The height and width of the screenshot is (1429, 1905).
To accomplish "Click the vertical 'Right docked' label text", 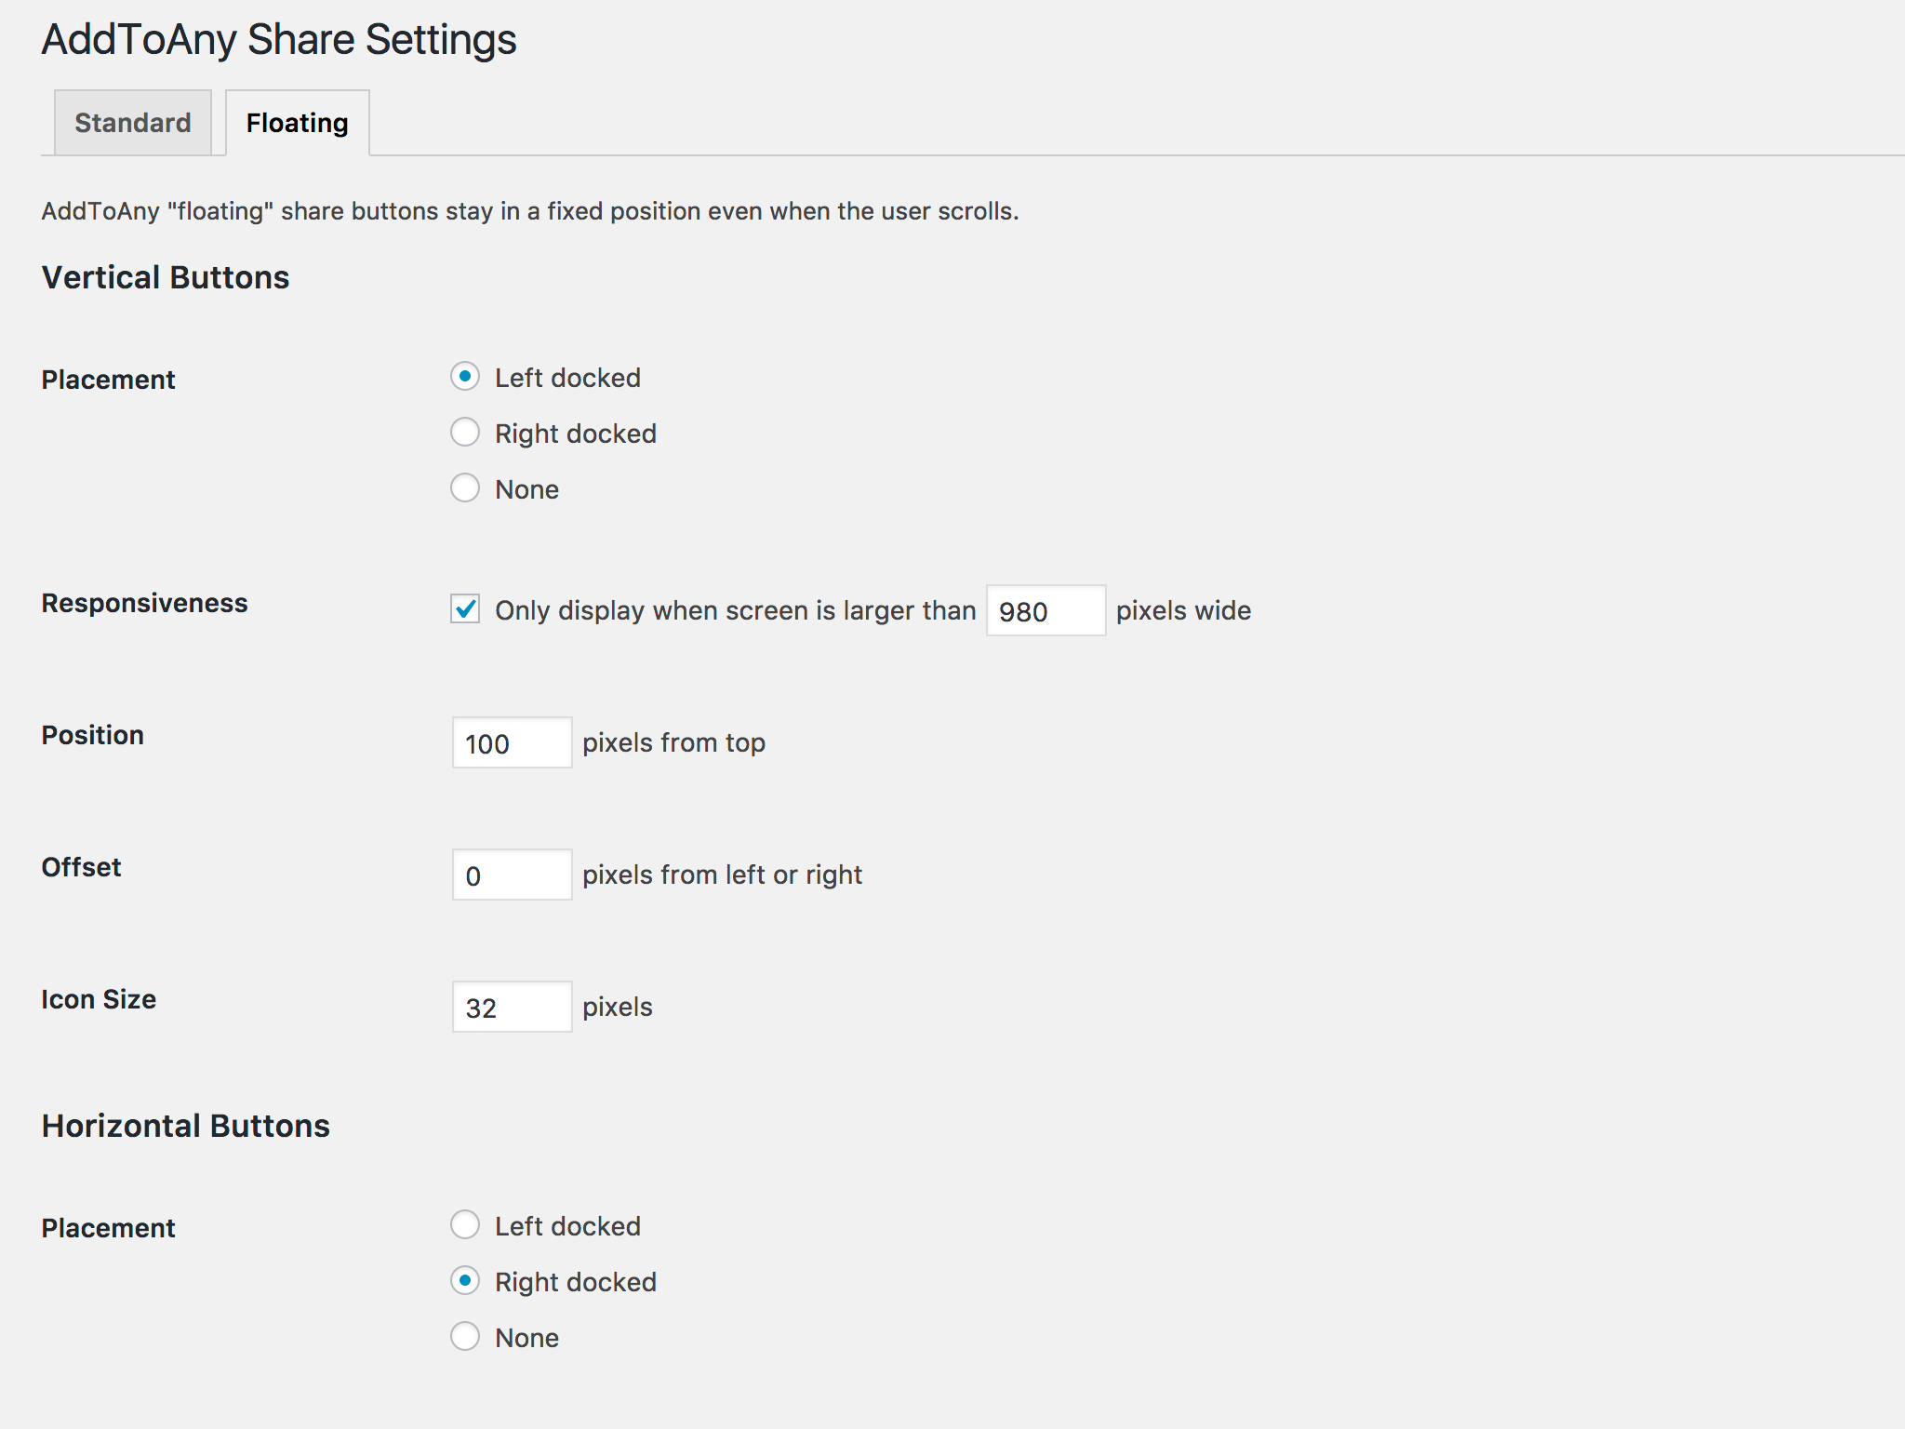I will click(576, 434).
